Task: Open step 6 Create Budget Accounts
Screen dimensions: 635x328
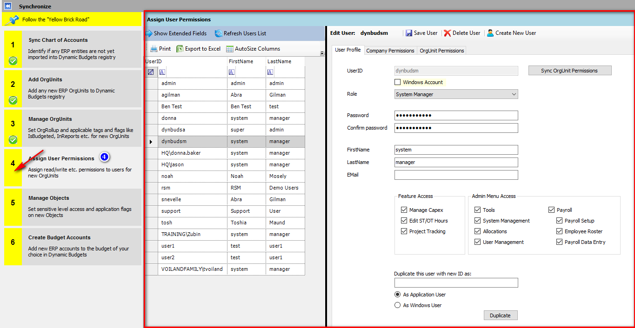Action: [x=73, y=247]
